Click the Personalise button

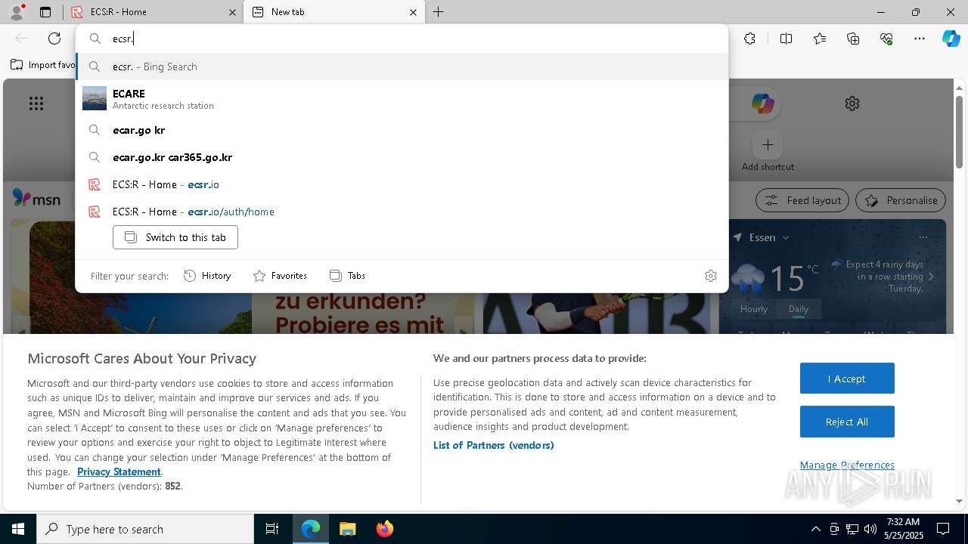(x=901, y=200)
